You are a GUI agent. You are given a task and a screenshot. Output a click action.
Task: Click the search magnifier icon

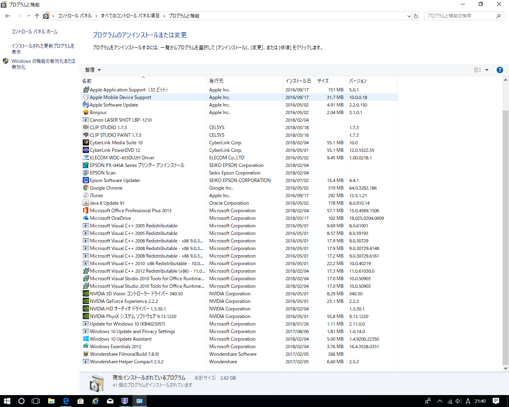pyautogui.click(x=498, y=16)
